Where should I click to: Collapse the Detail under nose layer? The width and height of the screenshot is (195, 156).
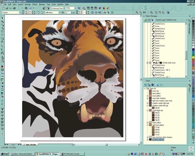coord(147,63)
